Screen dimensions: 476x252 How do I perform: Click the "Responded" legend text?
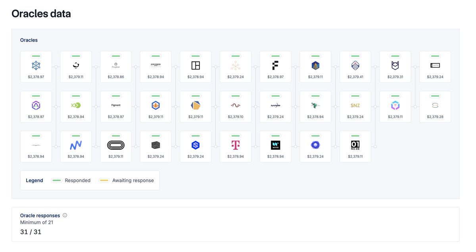[x=78, y=180]
